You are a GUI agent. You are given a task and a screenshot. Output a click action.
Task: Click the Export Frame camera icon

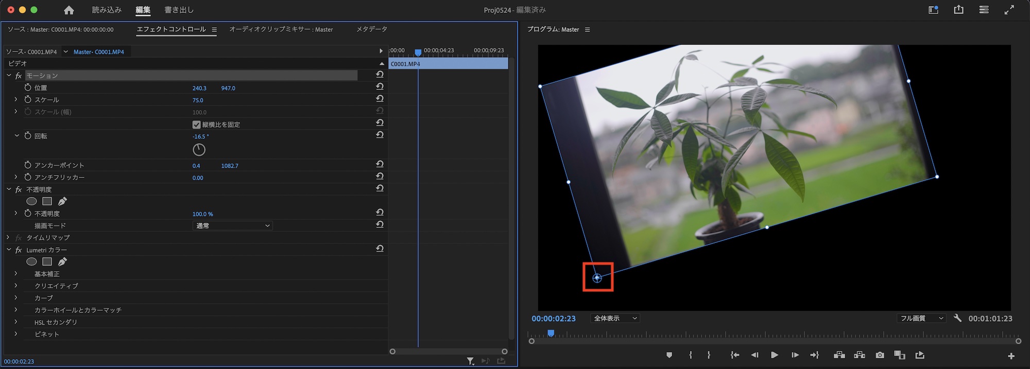(880, 355)
